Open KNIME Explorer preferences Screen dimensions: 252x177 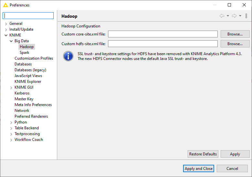click(x=28, y=82)
